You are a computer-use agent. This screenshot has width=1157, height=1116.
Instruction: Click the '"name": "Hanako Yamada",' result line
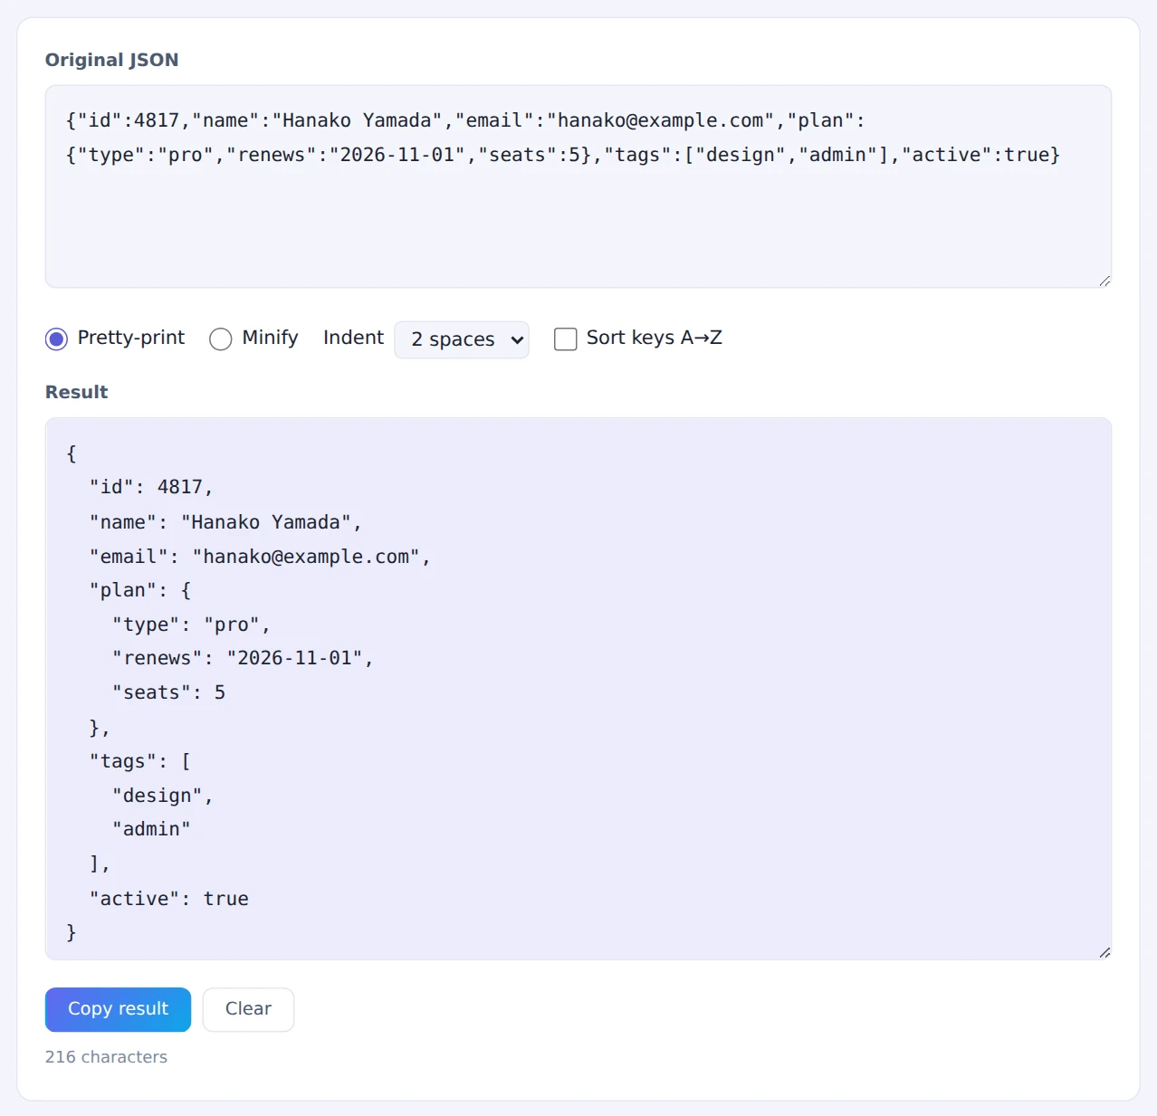pos(225,522)
